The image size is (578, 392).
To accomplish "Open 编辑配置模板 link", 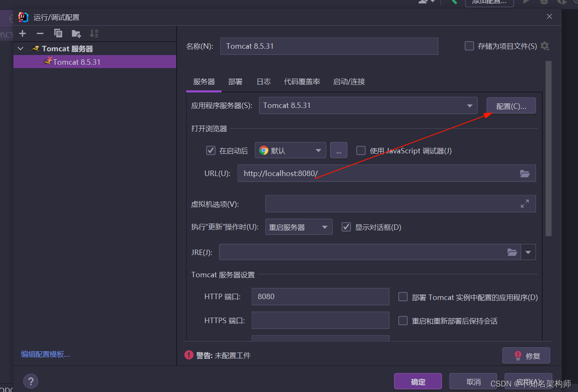I will [x=45, y=354].
